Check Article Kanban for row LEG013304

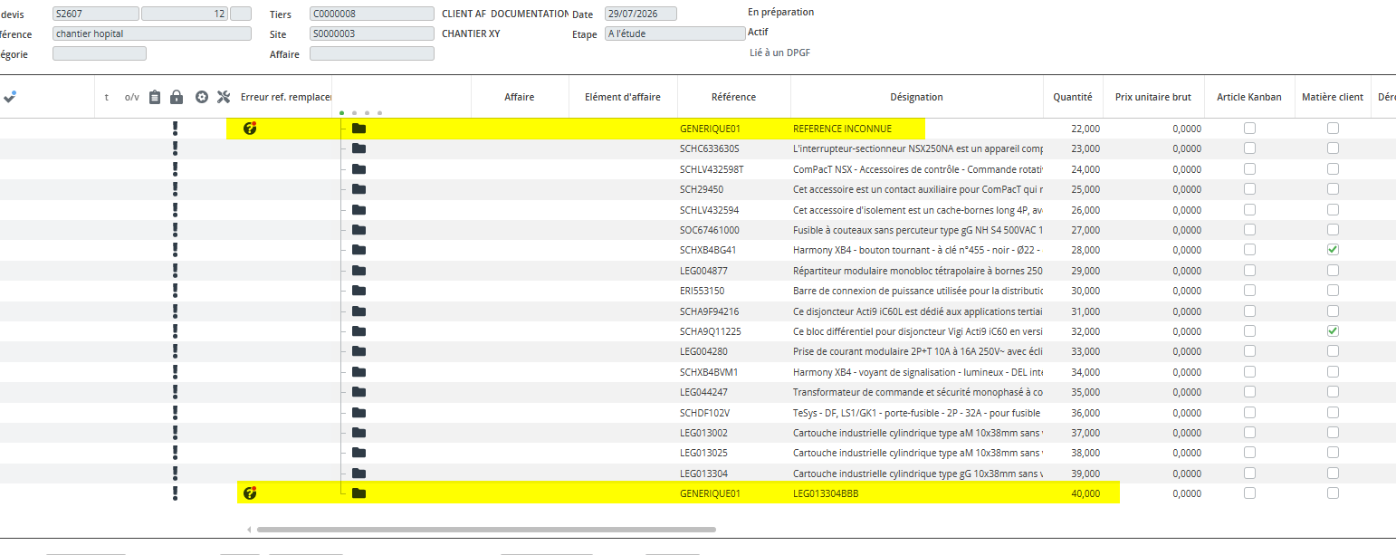[x=1249, y=473]
